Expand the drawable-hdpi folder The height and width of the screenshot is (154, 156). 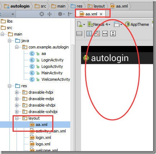click(x=17, y=93)
